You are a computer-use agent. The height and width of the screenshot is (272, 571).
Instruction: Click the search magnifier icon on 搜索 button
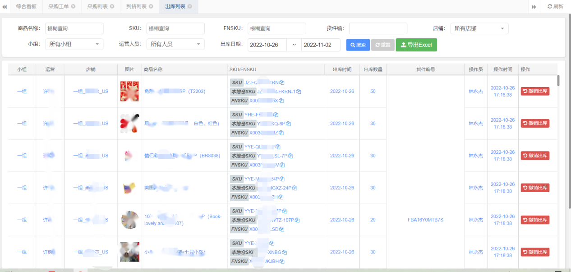coord(352,45)
